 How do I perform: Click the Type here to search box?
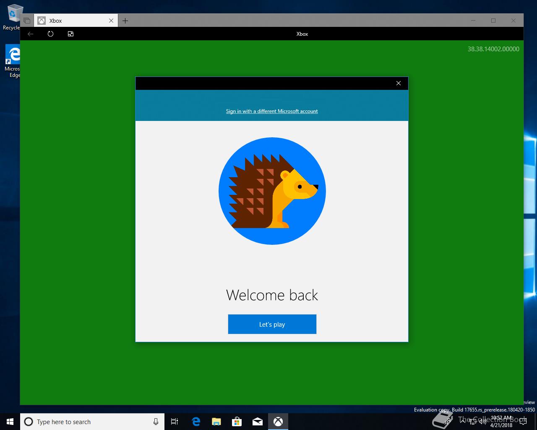click(x=92, y=422)
